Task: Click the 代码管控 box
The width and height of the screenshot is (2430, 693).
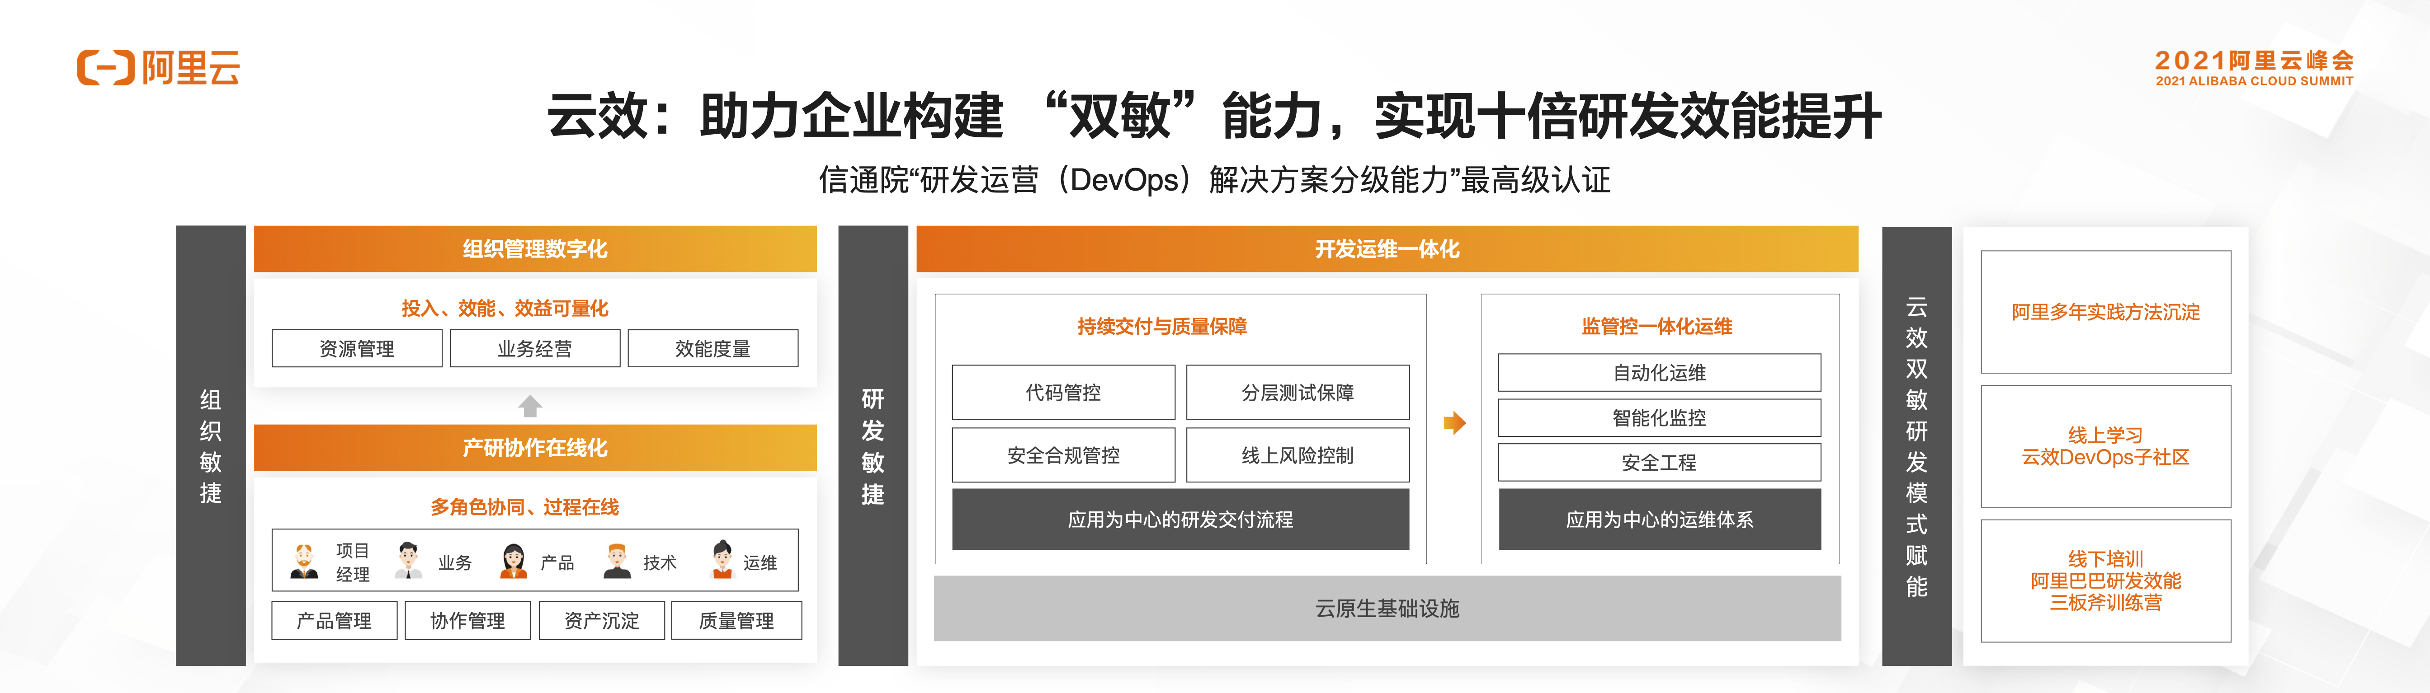Action: [1063, 392]
